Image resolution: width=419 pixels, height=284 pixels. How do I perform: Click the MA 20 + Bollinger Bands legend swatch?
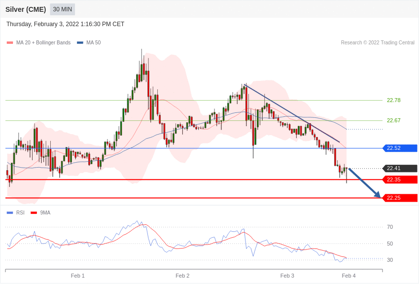10,42
